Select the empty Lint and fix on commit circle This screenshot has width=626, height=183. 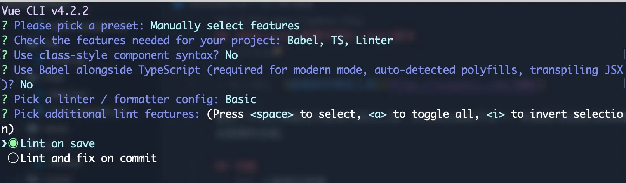click(13, 158)
